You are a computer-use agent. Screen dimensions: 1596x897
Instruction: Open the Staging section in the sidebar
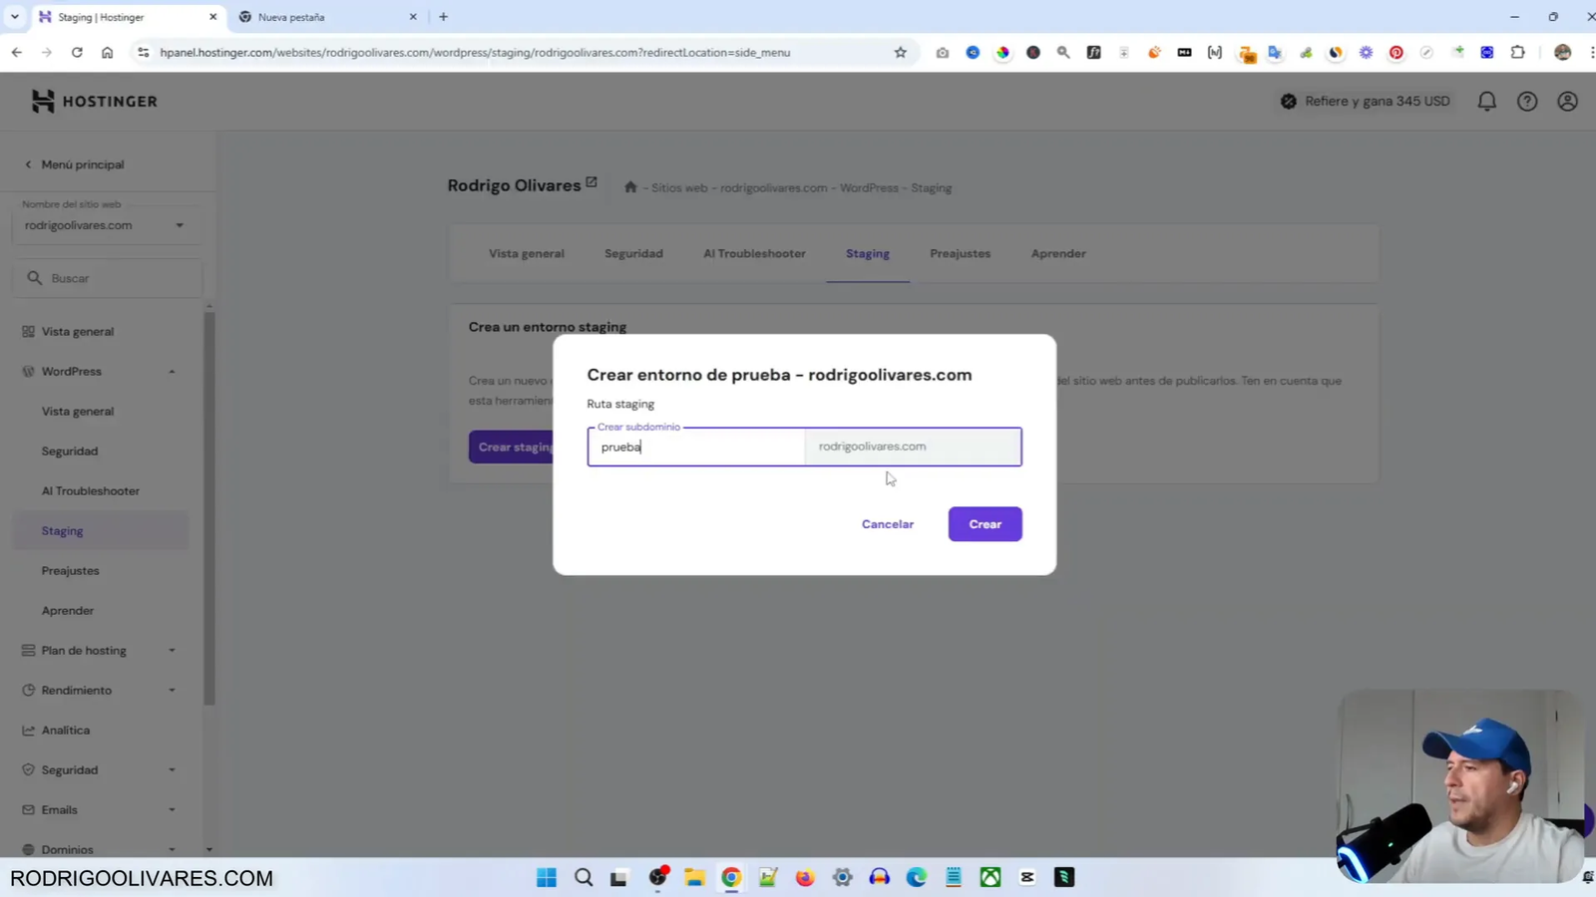62,530
